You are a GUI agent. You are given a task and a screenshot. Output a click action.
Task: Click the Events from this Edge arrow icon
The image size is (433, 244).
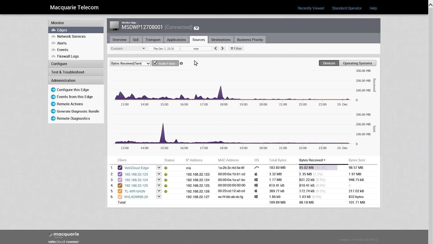click(53, 97)
